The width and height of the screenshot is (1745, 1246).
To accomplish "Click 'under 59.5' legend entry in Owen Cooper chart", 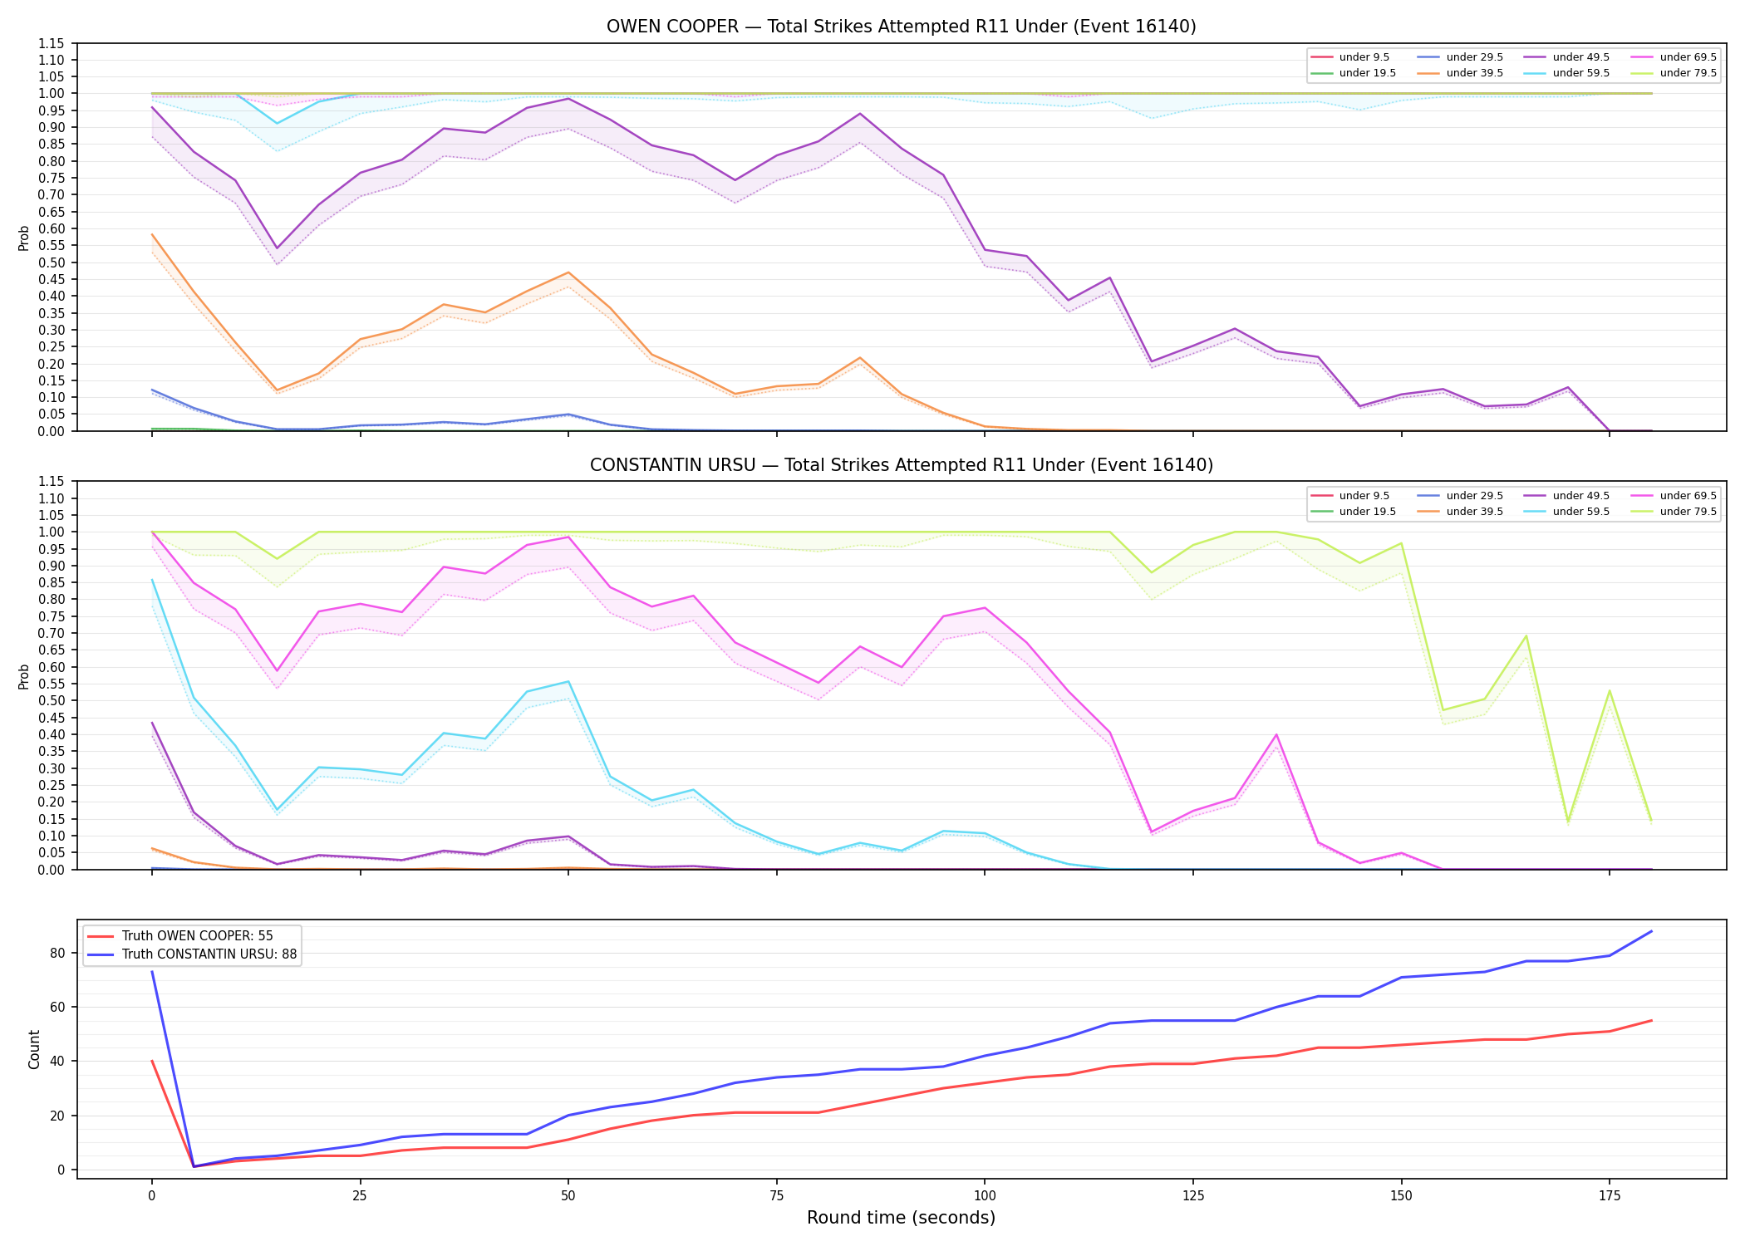I will 1566,73.
